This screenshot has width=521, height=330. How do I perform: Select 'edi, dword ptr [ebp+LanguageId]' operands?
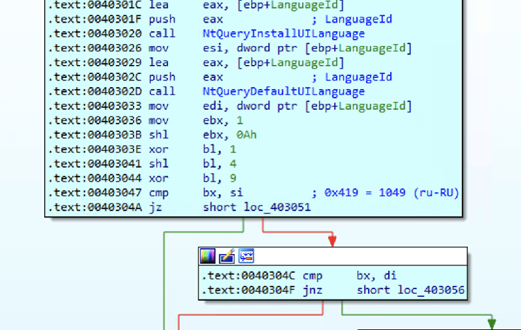click(307, 106)
